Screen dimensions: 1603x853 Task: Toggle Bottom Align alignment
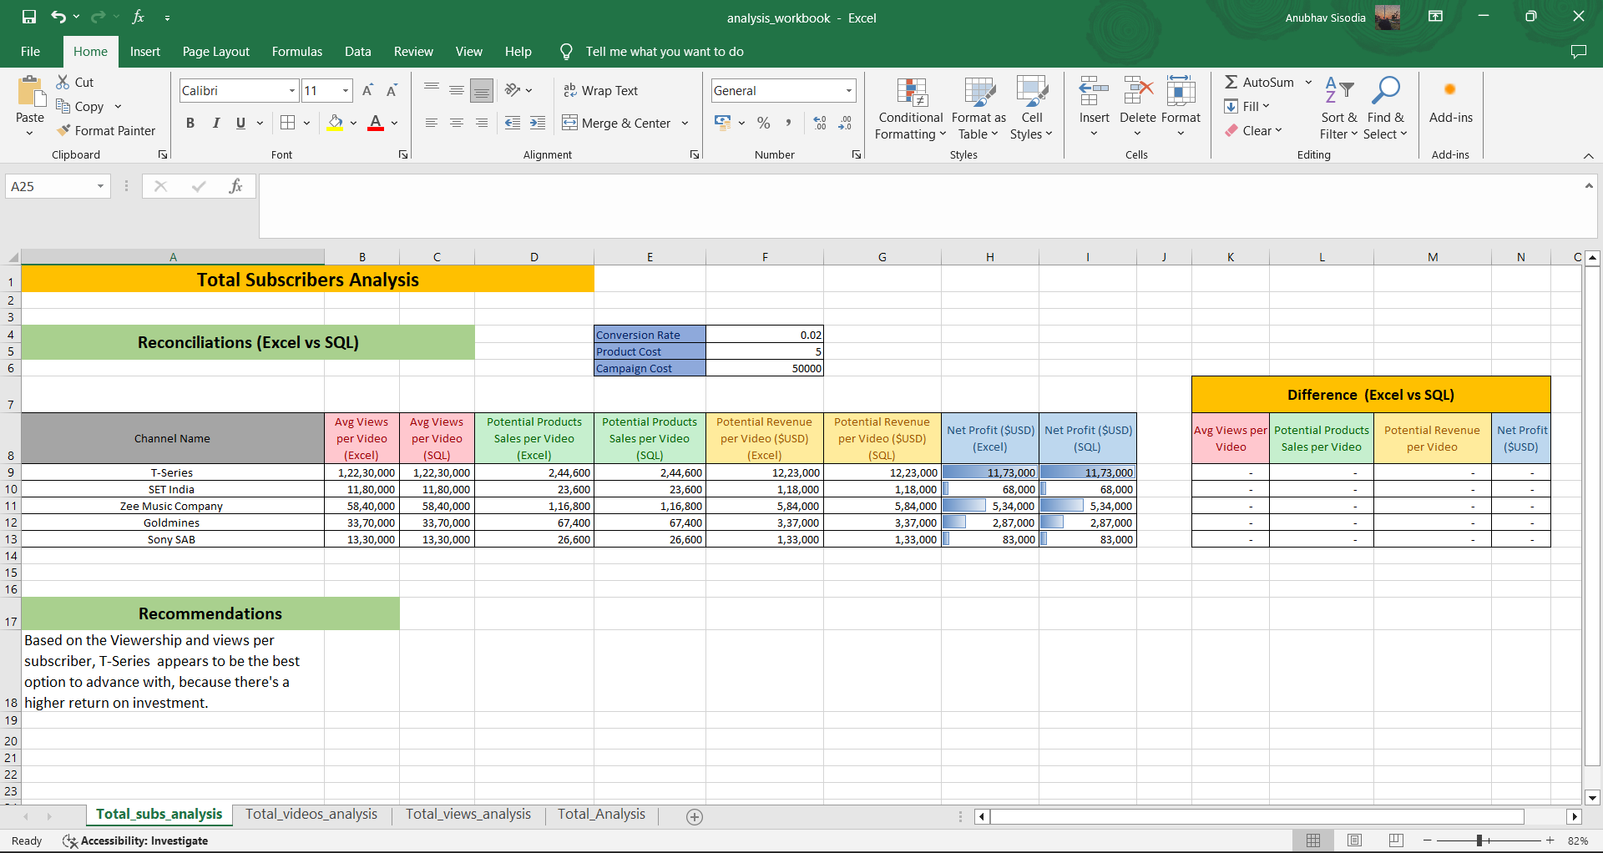[481, 90]
